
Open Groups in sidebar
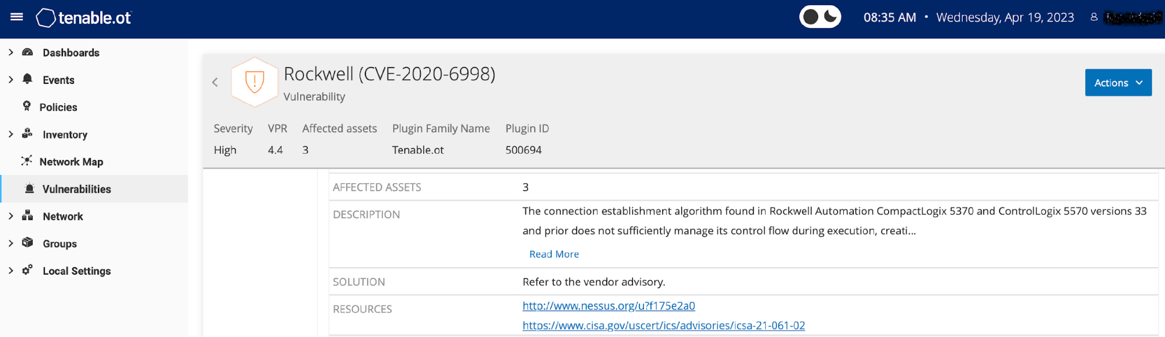pyautogui.click(x=60, y=244)
